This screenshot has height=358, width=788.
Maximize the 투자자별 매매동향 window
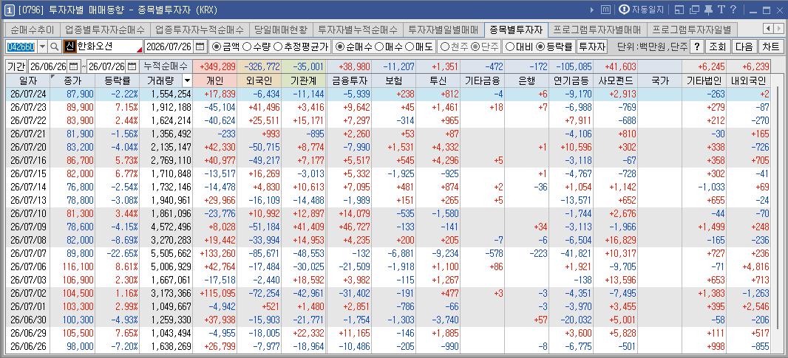(x=767, y=10)
